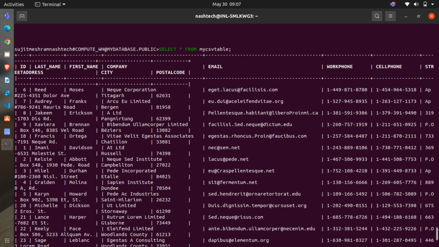Open Microsoft Edge from the dock

point(7,29)
